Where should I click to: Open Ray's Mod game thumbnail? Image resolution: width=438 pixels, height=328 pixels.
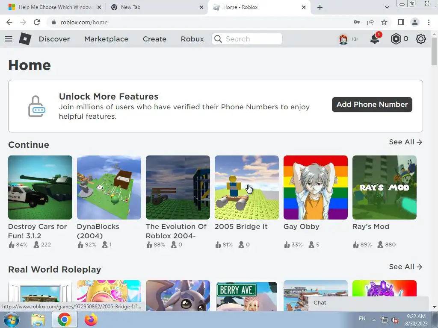pyautogui.click(x=385, y=187)
